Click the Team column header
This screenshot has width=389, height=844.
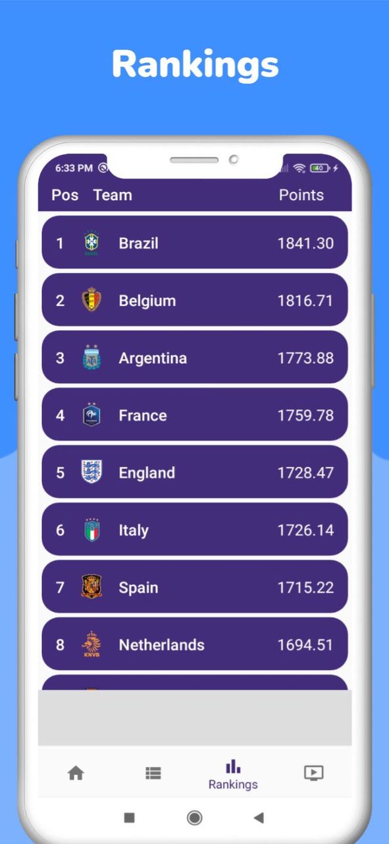tap(113, 195)
